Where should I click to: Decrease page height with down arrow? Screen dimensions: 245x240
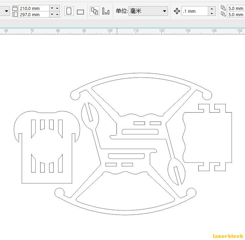coord(52,14)
